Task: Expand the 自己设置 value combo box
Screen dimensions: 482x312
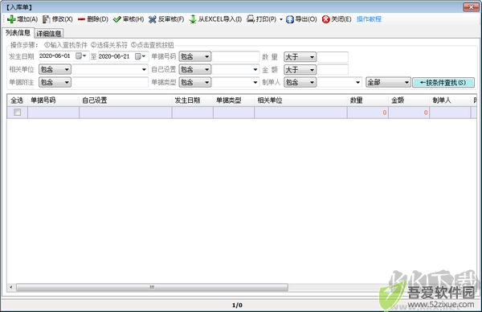Action: (x=255, y=69)
